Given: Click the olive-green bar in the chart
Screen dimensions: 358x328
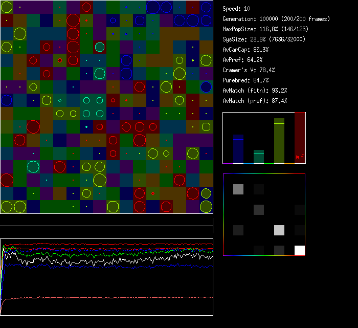Looking at the screenshot, I should (279, 141).
